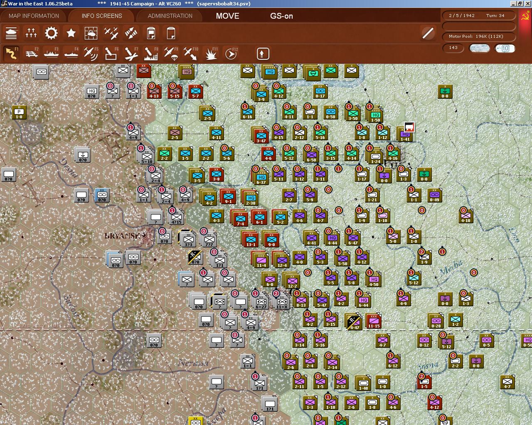Select the HQ 1-50 green counter
532x425 pixels.
coord(375,115)
